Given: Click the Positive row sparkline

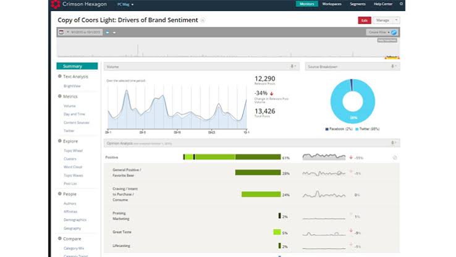Looking at the screenshot, I should [x=324, y=157].
